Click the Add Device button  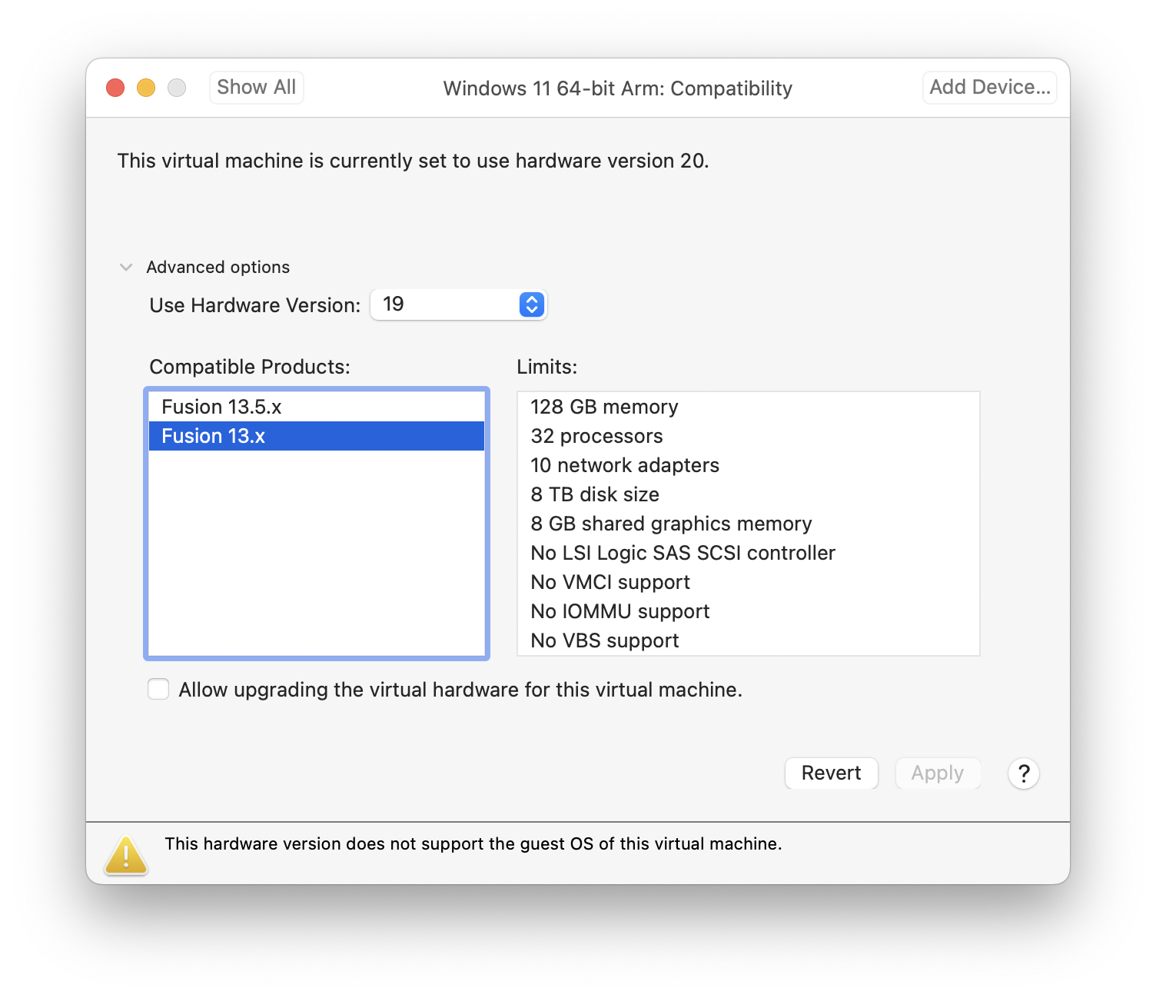990,88
